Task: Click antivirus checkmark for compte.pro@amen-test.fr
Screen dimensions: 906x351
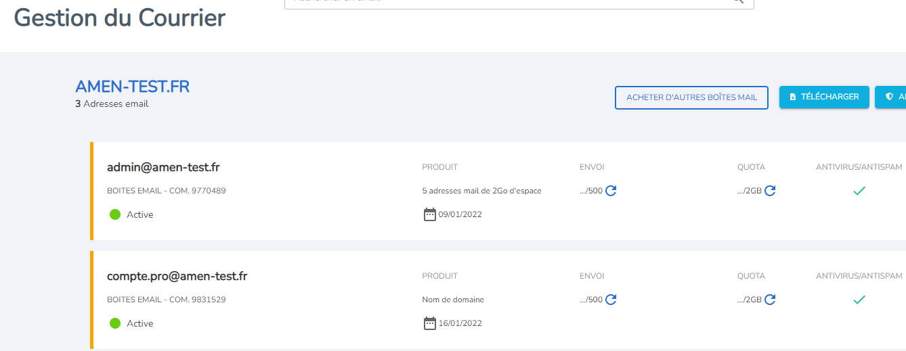Action: 859,300
